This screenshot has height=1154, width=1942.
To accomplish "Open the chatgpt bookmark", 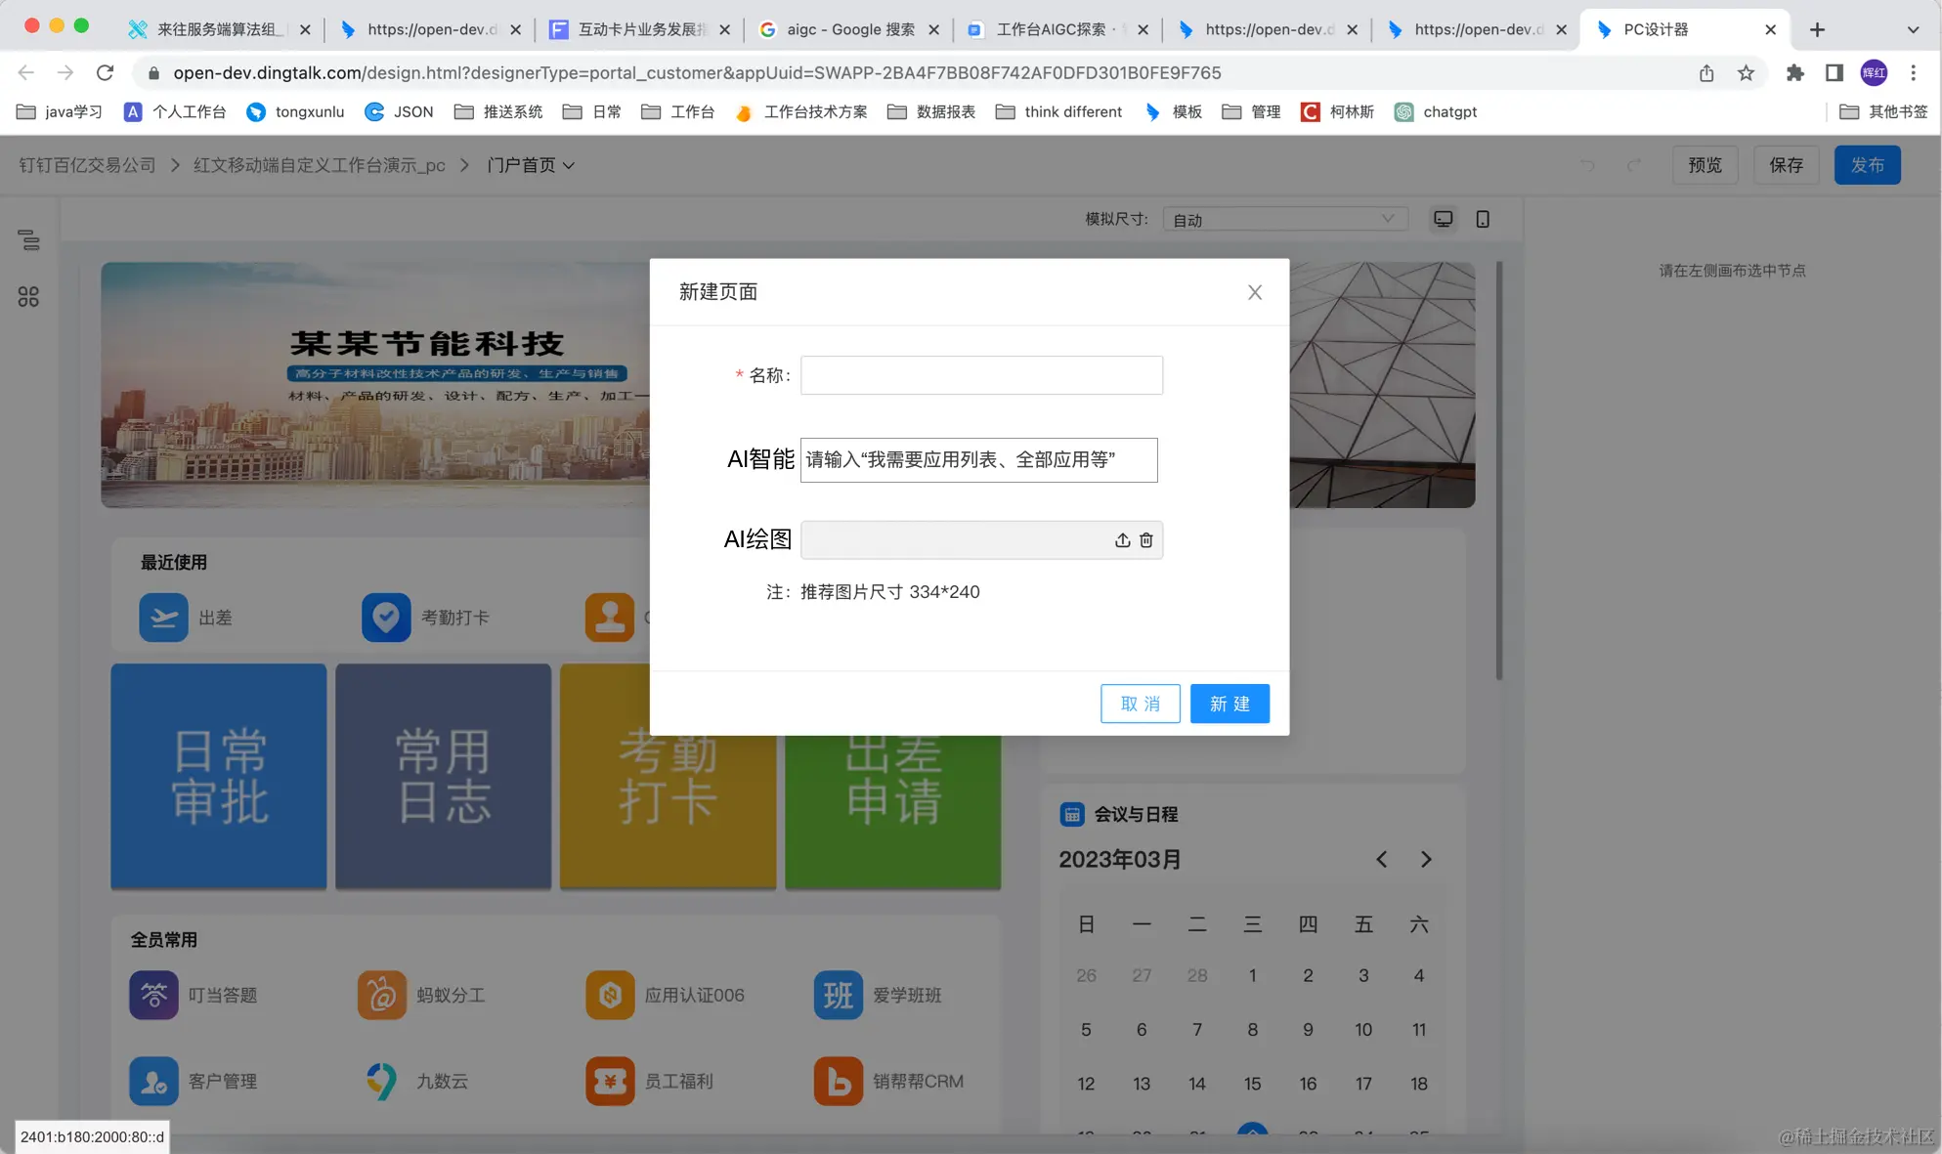I will (1436, 111).
